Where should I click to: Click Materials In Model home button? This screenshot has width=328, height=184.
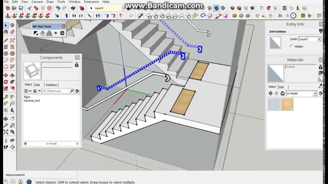pyautogui.click(x=282, y=94)
